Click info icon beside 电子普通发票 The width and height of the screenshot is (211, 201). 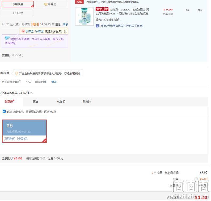tap(20, 82)
